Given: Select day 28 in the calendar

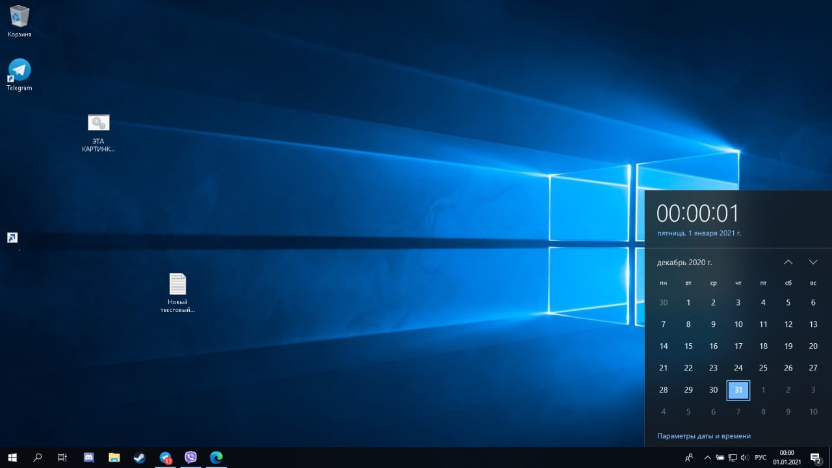Looking at the screenshot, I should [x=664, y=390].
